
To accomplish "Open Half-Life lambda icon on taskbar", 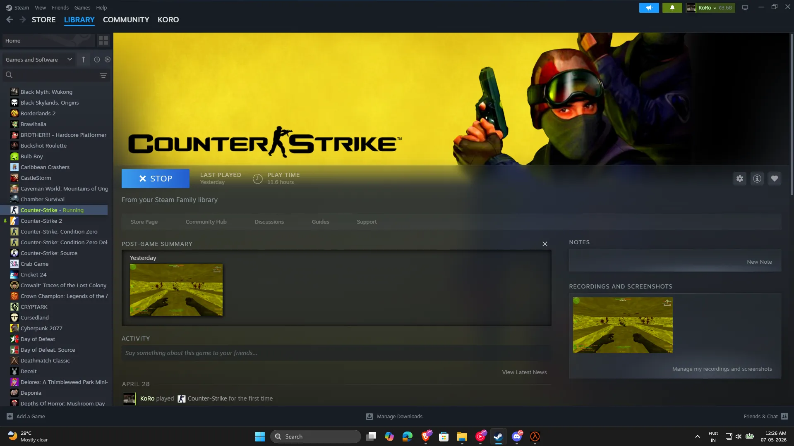I will [x=535, y=436].
